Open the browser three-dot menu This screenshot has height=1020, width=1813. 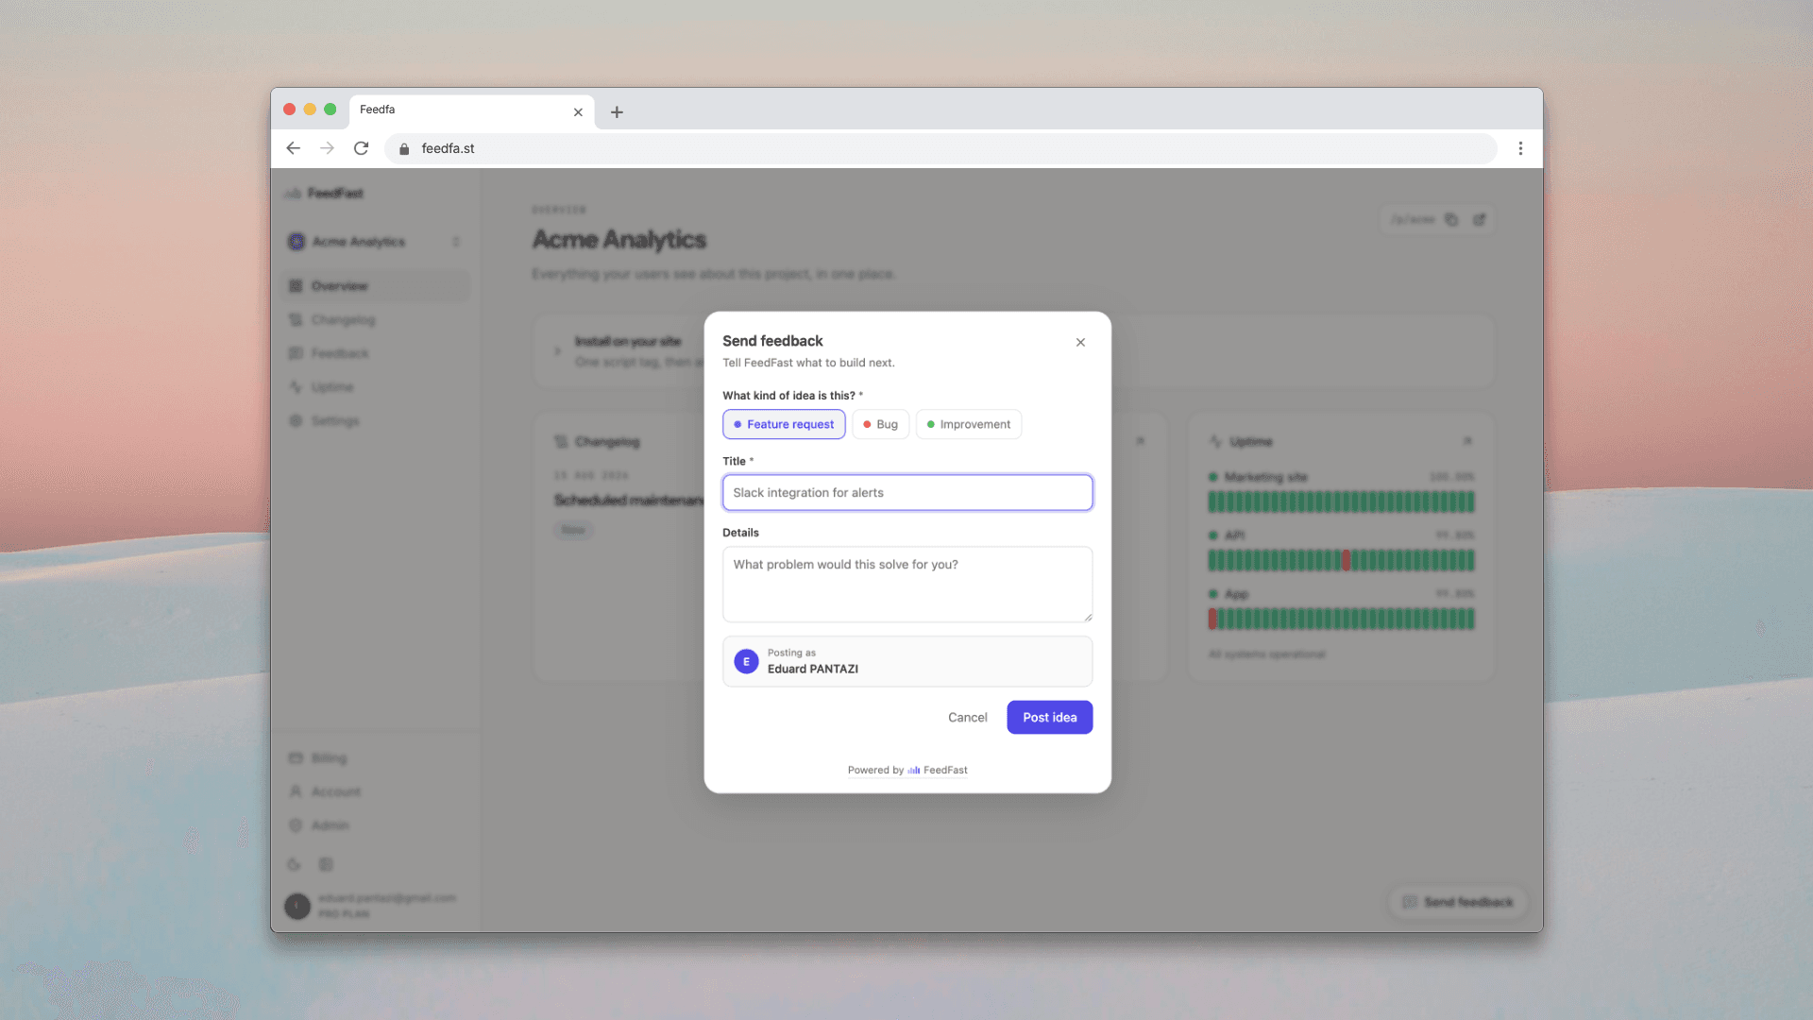[1520, 148]
